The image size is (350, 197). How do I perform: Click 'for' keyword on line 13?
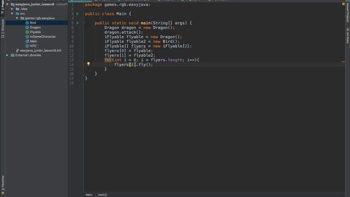pos(108,60)
